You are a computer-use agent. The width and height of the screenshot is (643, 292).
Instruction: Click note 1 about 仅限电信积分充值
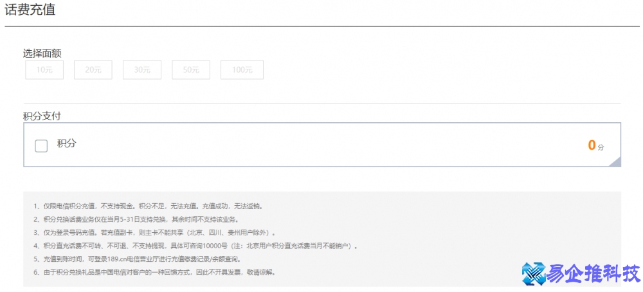tap(149, 206)
